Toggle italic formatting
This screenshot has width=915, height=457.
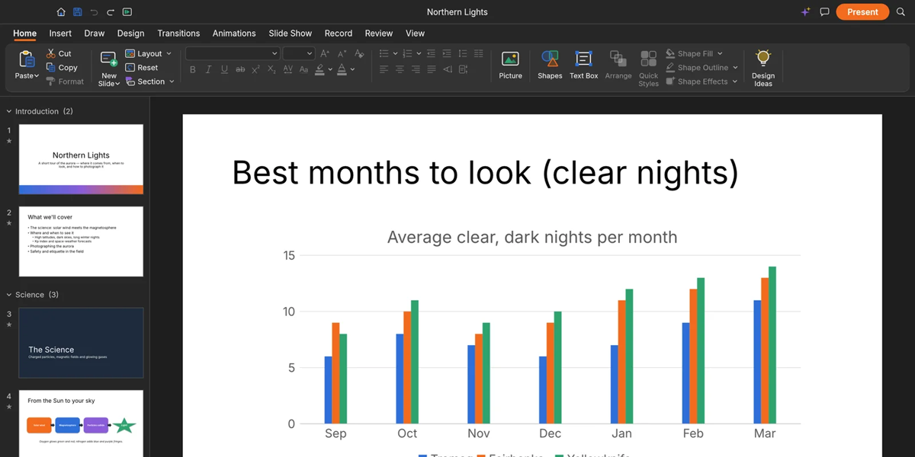[208, 69]
